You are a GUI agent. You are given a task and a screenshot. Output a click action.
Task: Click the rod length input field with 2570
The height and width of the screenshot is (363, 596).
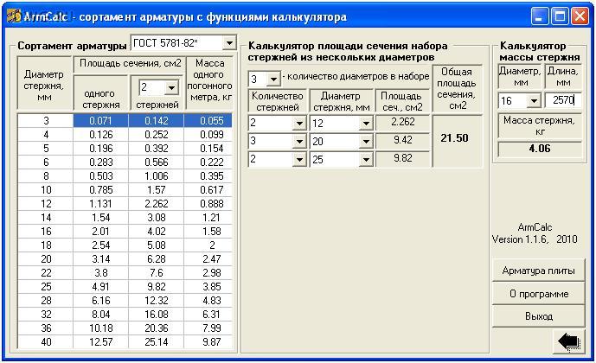(x=562, y=100)
